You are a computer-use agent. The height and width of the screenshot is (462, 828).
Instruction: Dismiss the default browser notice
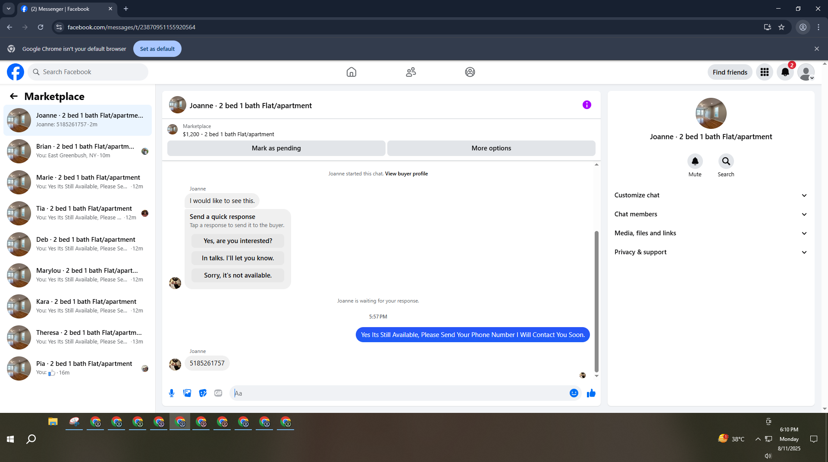click(x=817, y=49)
